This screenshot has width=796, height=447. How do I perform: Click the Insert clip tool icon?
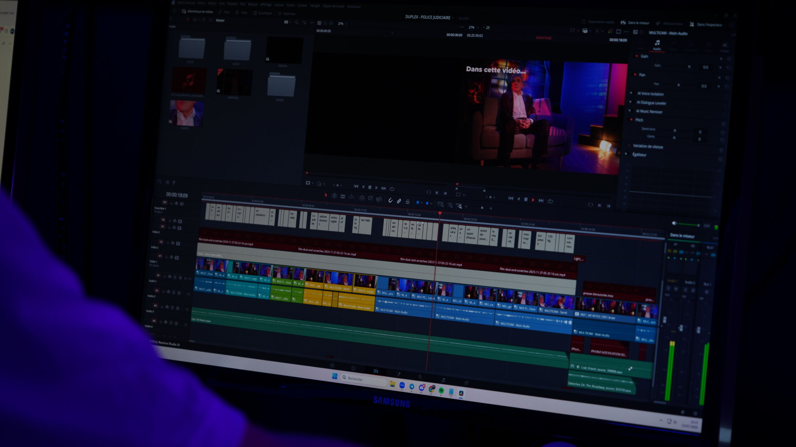[x=362, y=198]
